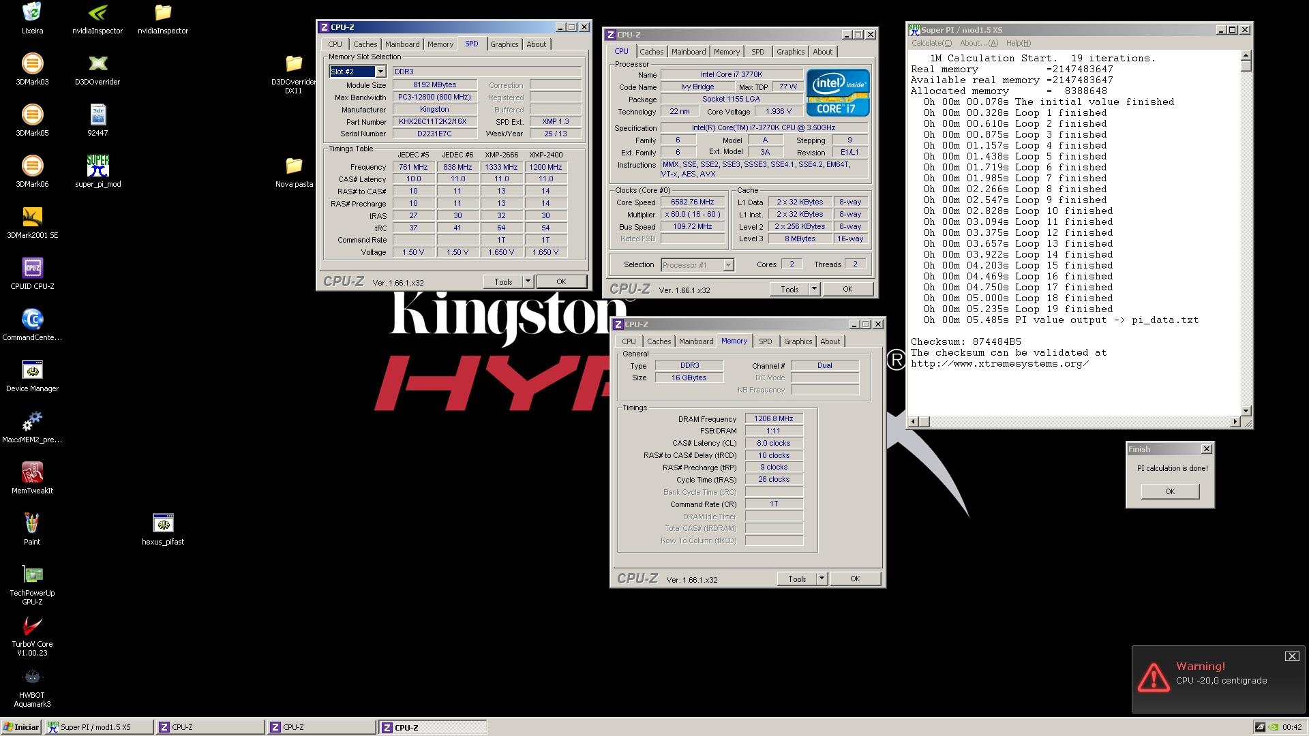Viewport: 1309px width, 736px height.
Task: Launch MemTweakIt desktop icon
Action: pyautogui.click(x=32, y=478)
